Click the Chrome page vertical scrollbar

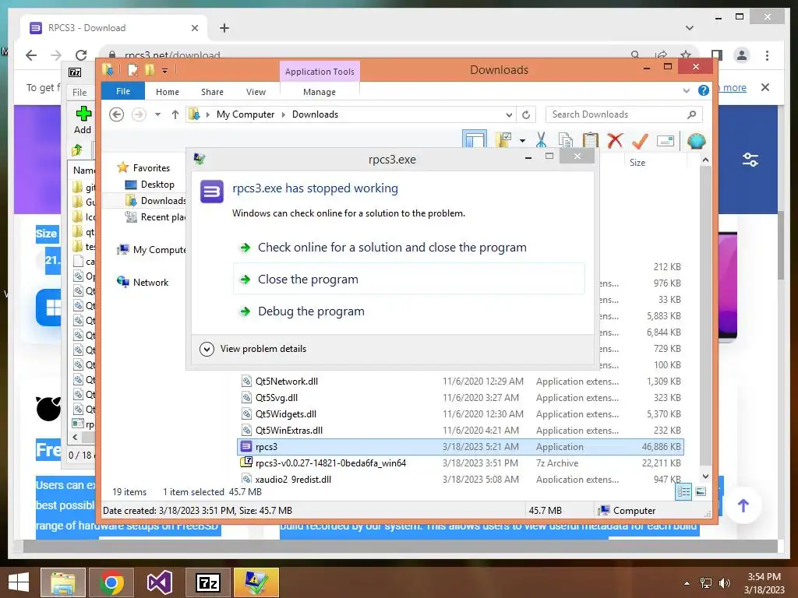click(x=781, y=246)
